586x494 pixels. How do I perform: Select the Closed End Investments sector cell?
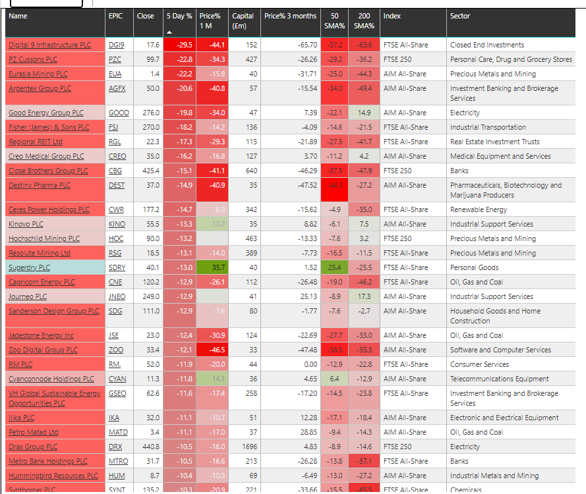tap(511, 45)
